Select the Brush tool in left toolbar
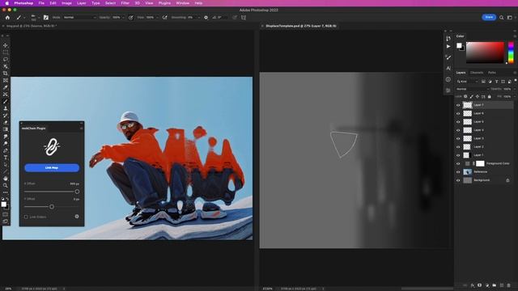 6,101
